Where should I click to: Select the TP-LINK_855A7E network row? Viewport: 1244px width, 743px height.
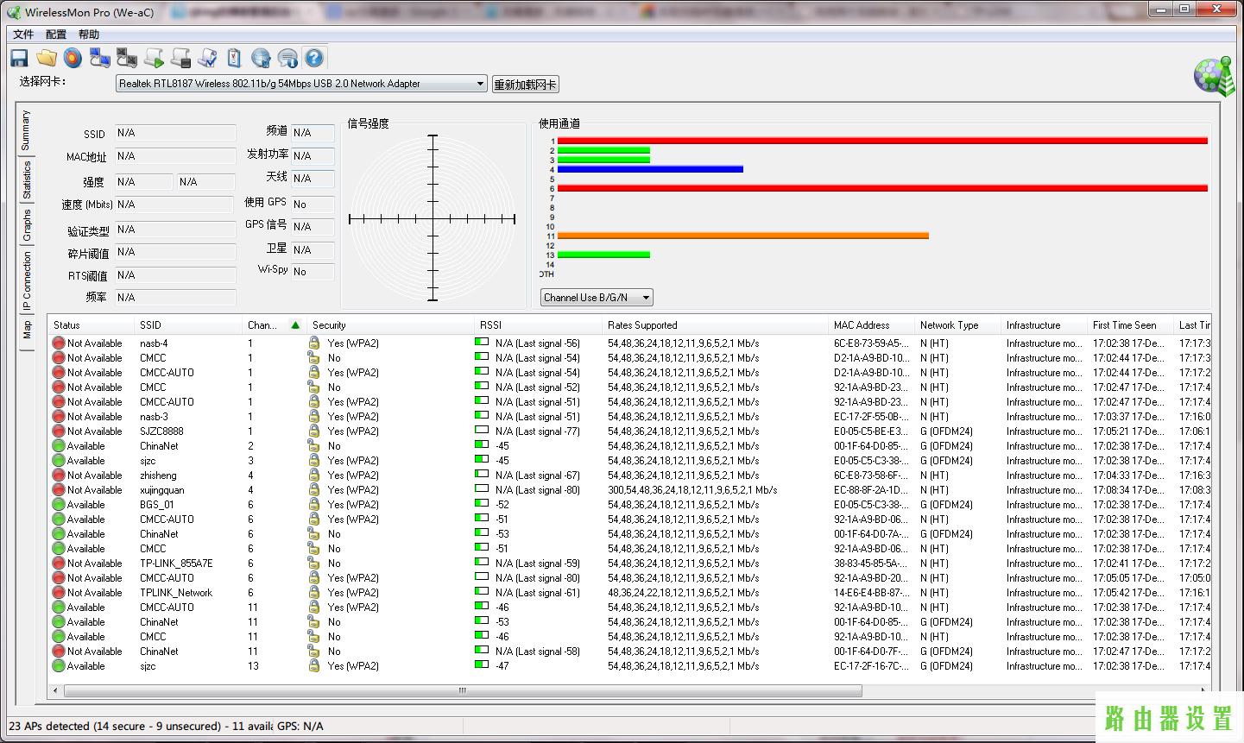(x=629, y=564)
